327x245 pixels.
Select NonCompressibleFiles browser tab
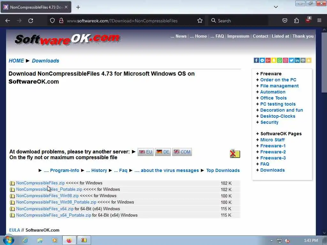[36, 7]
